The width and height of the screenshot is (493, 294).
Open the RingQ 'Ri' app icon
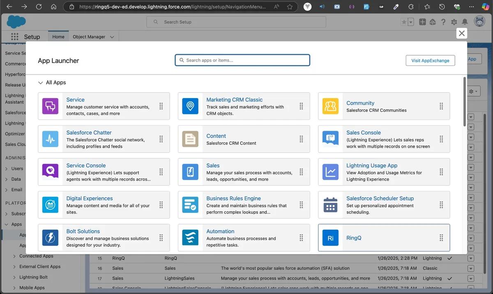[x=330, y=238]
